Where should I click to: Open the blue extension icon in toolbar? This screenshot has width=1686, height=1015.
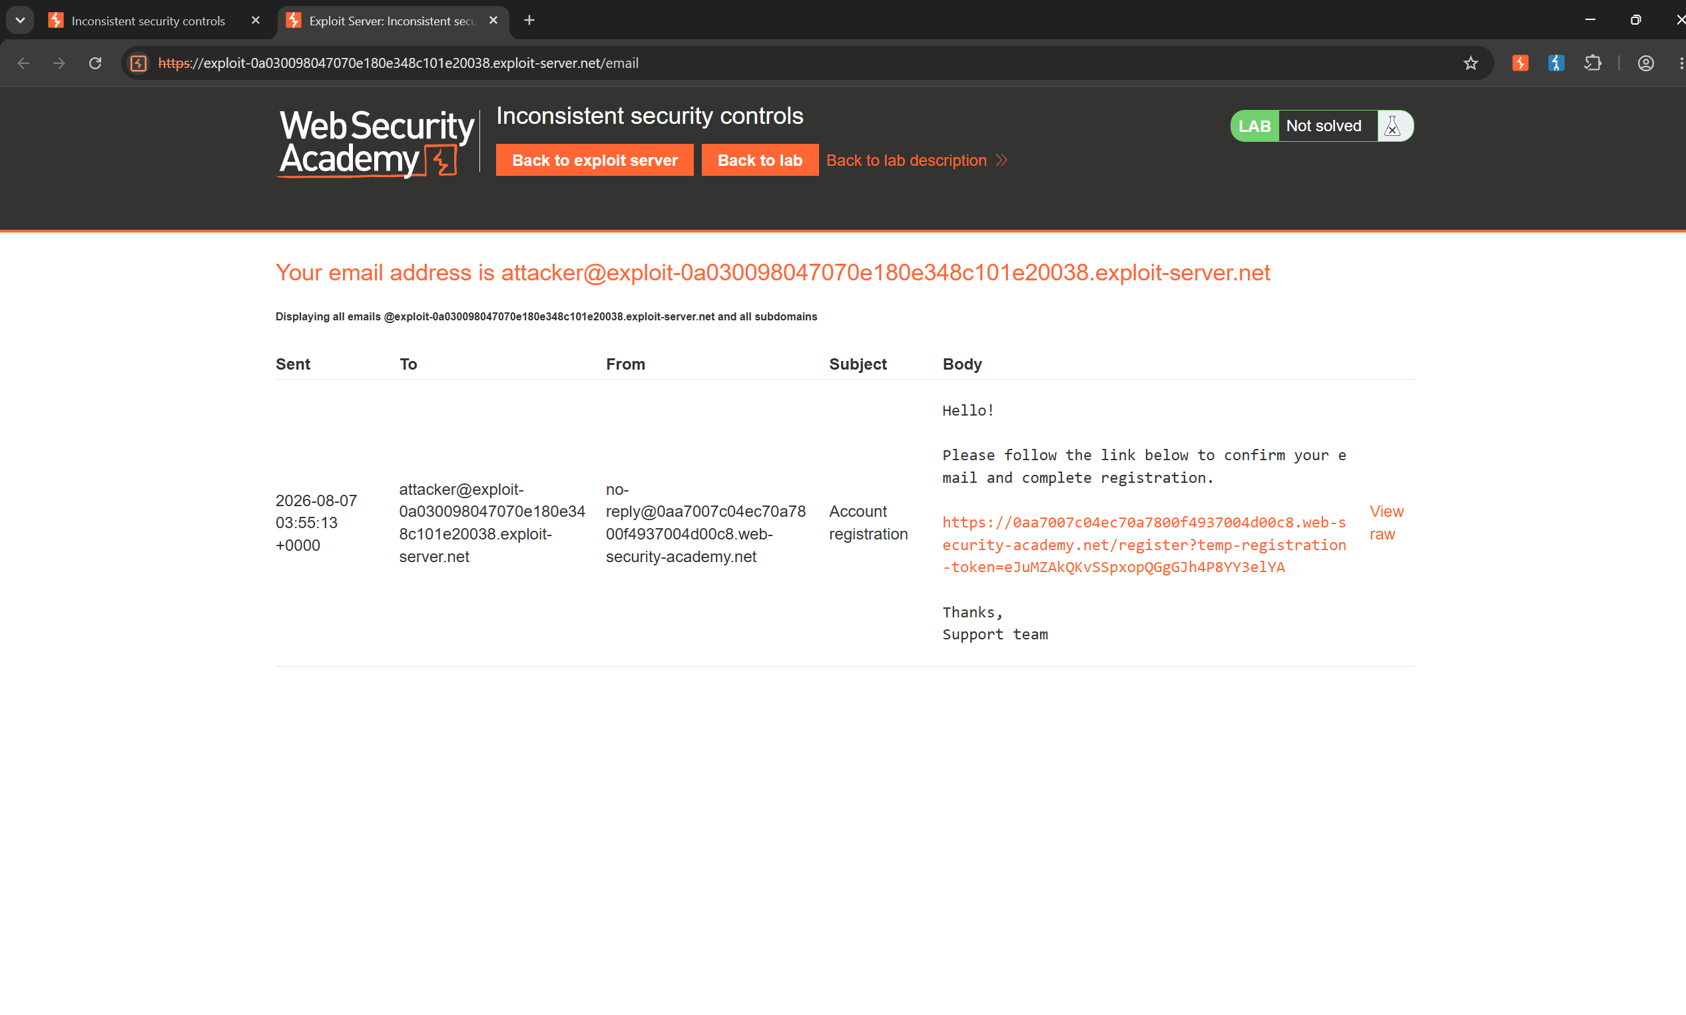tap(1556, 63)
